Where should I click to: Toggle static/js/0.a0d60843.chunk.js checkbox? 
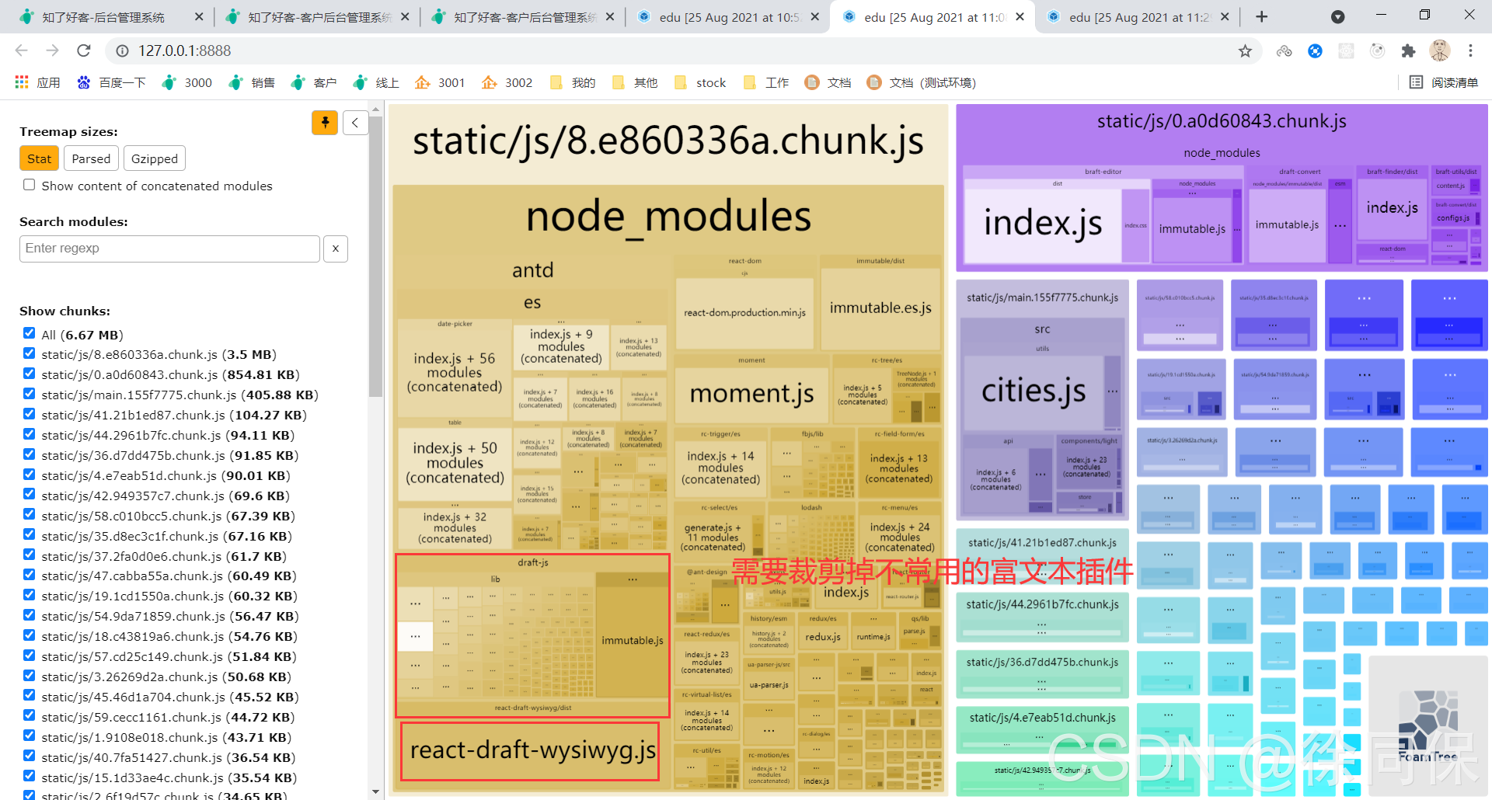point(30,374)
